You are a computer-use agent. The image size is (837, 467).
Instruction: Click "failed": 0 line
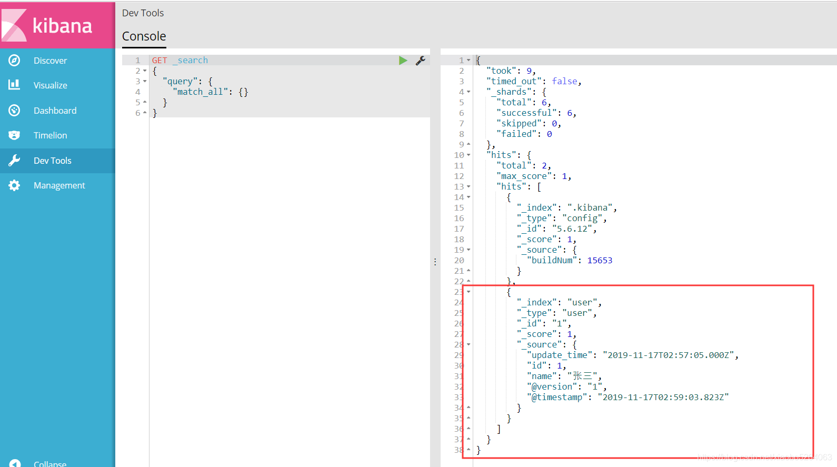[x=524, y=134]
